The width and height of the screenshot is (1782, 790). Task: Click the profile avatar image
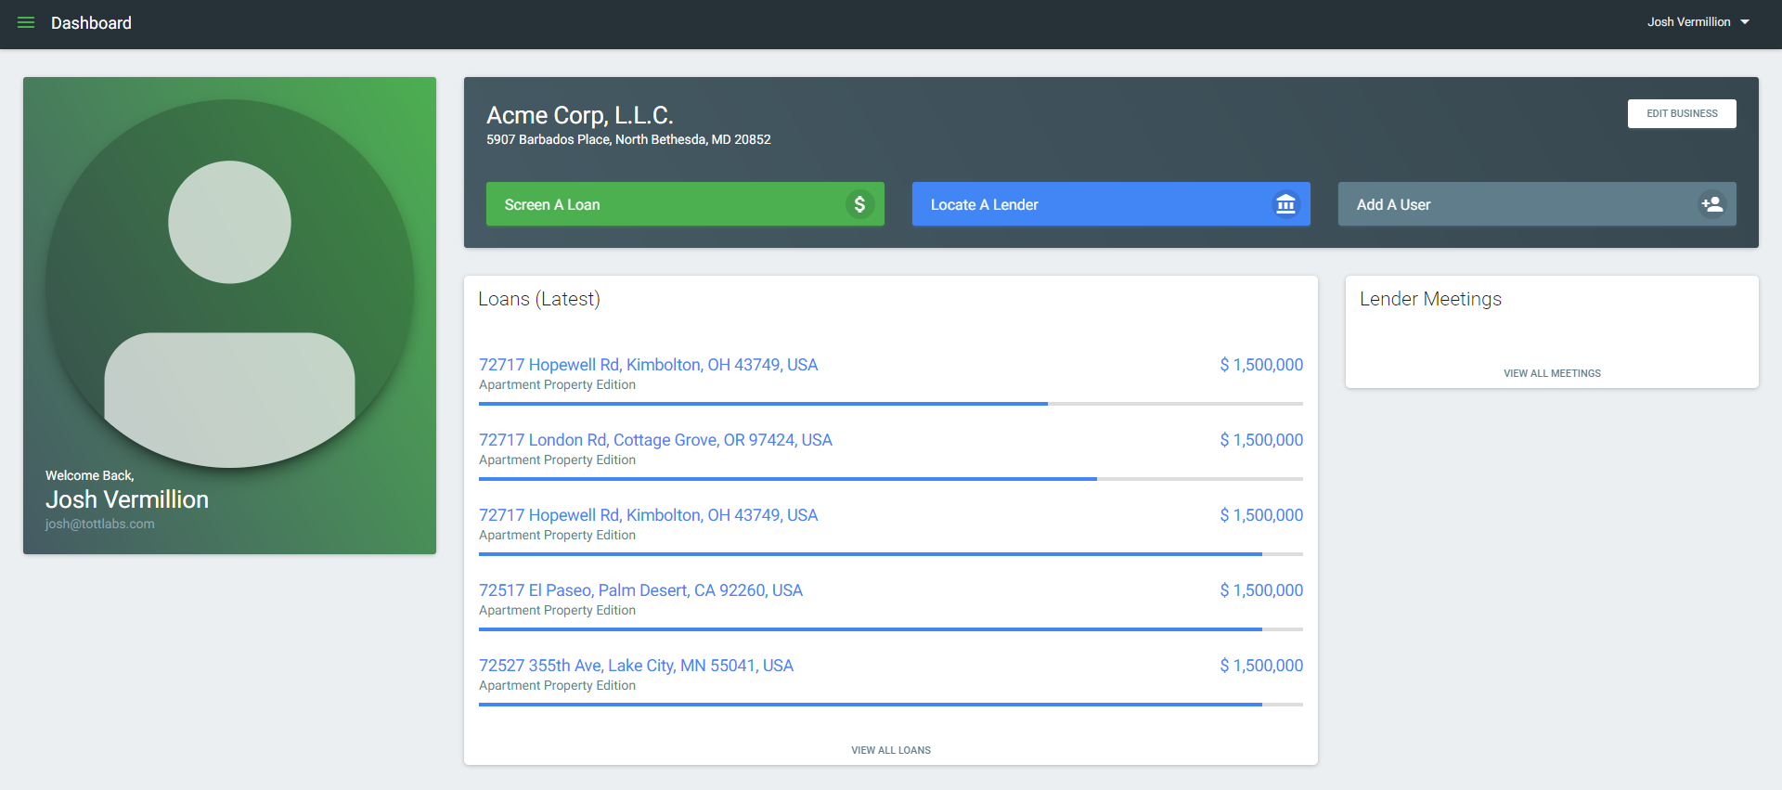(x=230, y=283)
